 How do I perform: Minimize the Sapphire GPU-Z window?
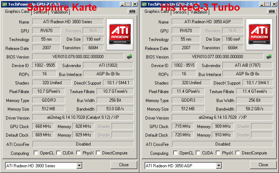point(122,4)
